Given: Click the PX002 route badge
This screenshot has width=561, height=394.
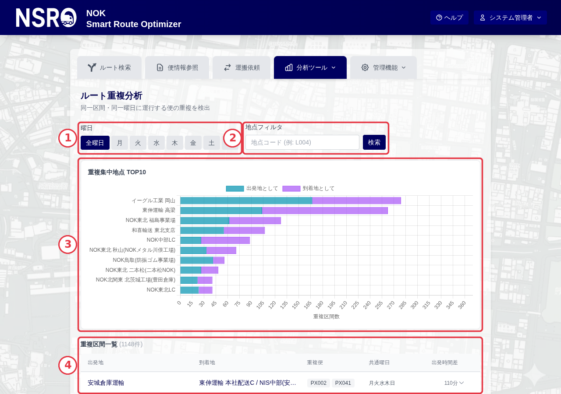Looking at the screenshot, I should point(319,383).
